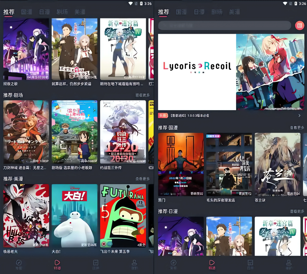View more in 推荐·剧场 section
Viewport: 307px width, 274px height.
pos(142,95)
